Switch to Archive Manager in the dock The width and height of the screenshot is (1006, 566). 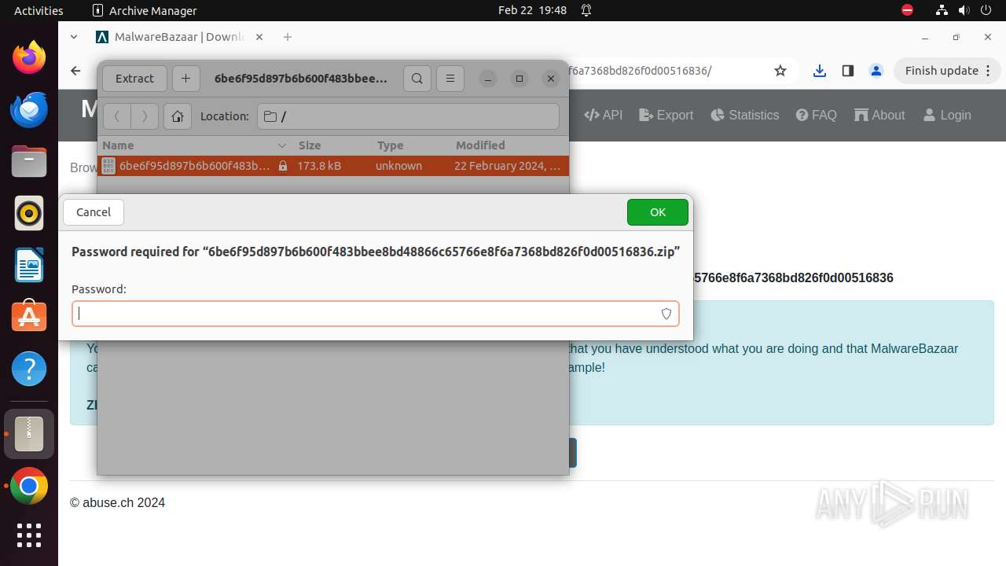tap(29, 434)
